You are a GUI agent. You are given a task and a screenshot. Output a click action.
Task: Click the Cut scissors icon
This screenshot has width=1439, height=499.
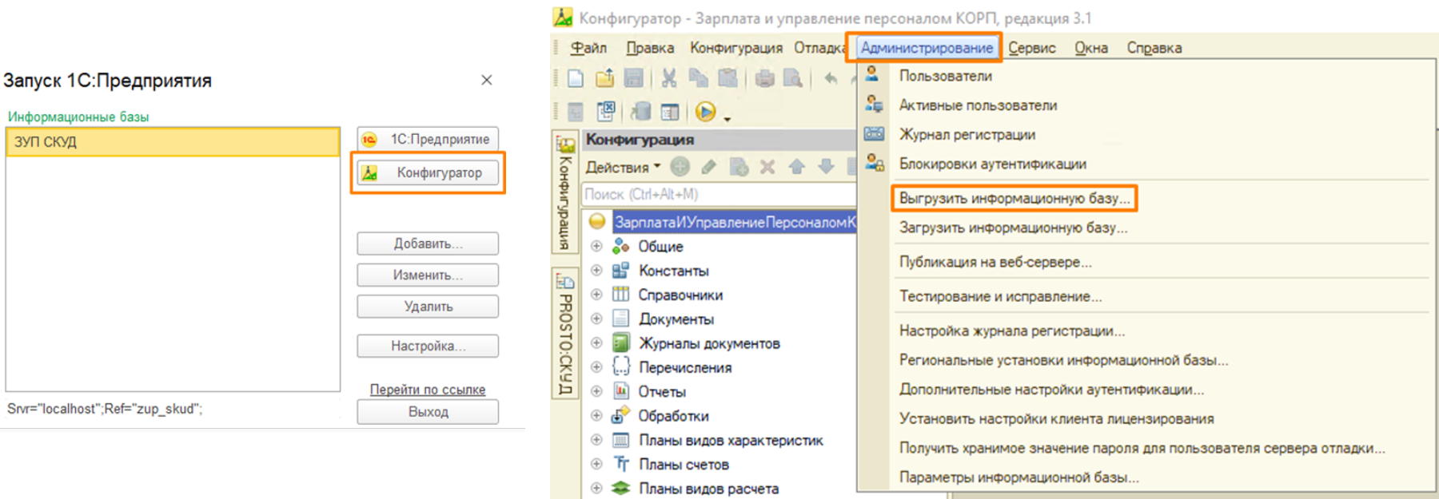(x=669, y=78)
